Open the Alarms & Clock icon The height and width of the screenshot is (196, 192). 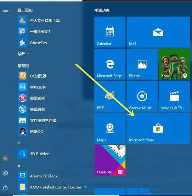point(23,176)
